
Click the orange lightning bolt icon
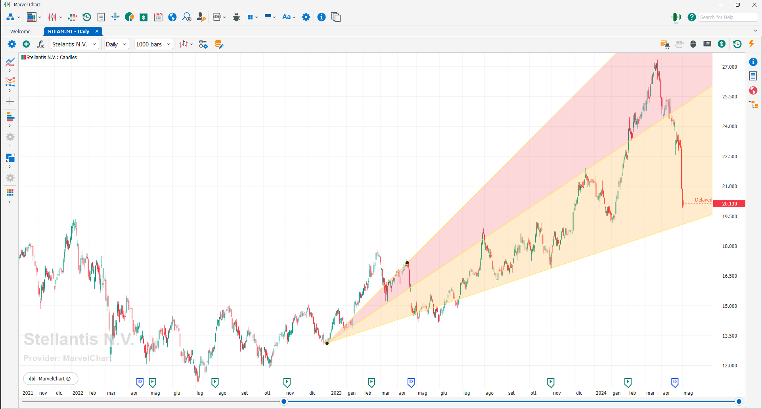[752, 44]
